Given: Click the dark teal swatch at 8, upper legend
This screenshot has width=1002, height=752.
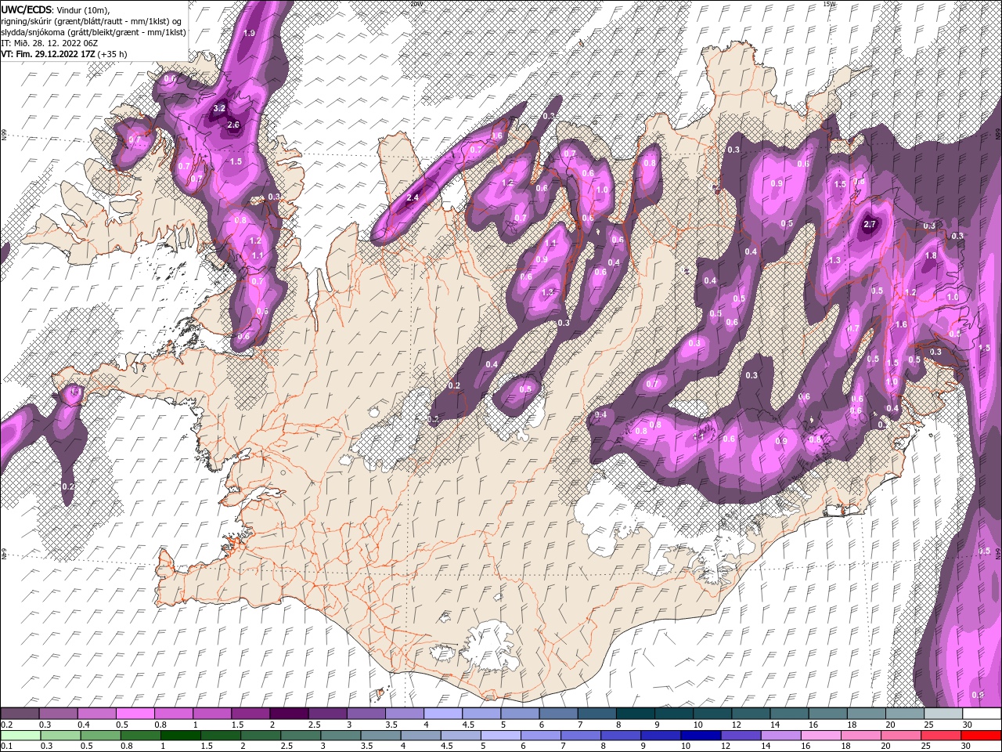Looking at the screenshot, I should (x=635, y=714).
